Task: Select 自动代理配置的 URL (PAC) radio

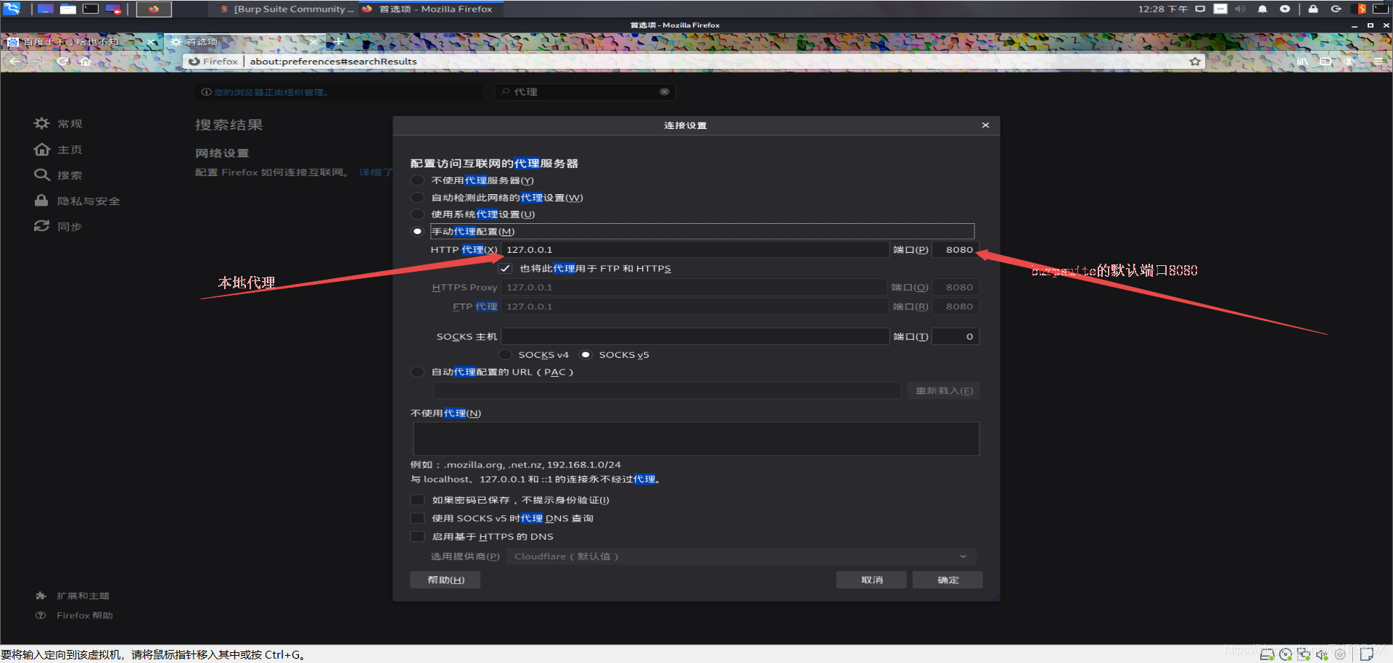Action: (417, 372)
